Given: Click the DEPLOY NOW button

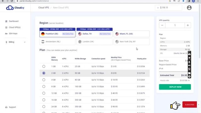Looking at the screenshot, I should click(175, 87).
